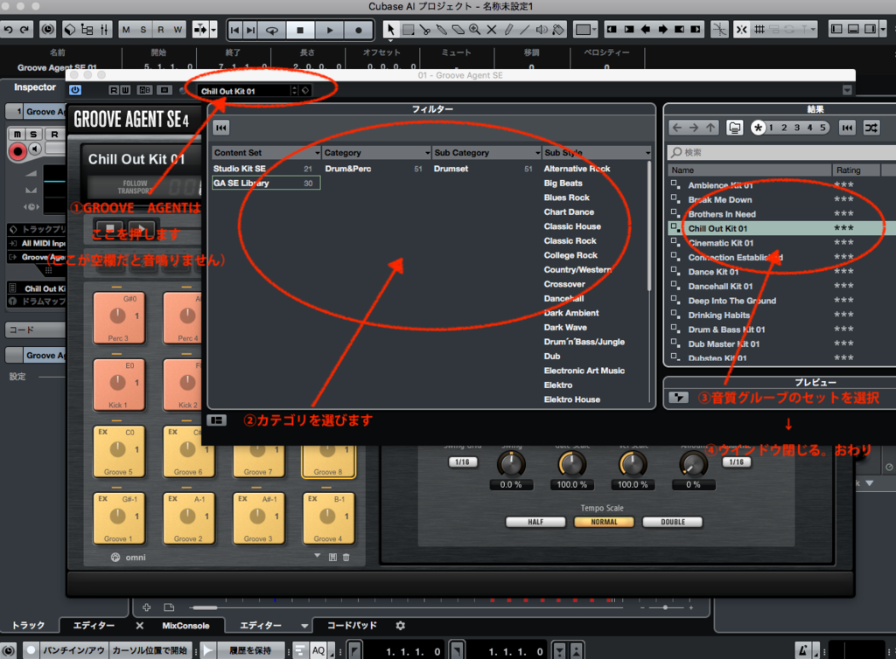This screenshot has height=659, width=896.
Task: Open auto-scroll options dropdown arrow
Action: pyautogui.click(x=213, y=30)
